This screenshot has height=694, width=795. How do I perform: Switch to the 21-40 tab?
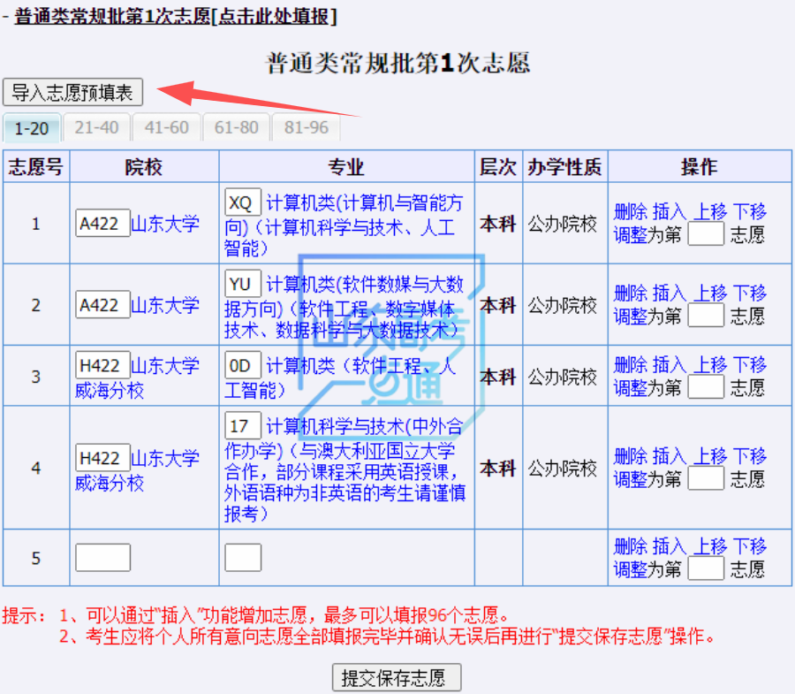tap(96, 127)
